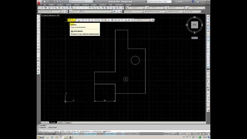The width and height of the screenshot is (247, 139).
Task: Click the Pan realtime hand icon
Action: point(90,8)
